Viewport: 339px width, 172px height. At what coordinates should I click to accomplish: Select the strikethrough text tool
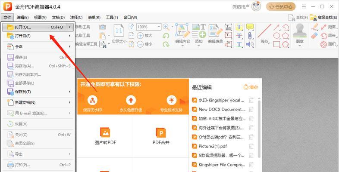[x=239, y=36]
